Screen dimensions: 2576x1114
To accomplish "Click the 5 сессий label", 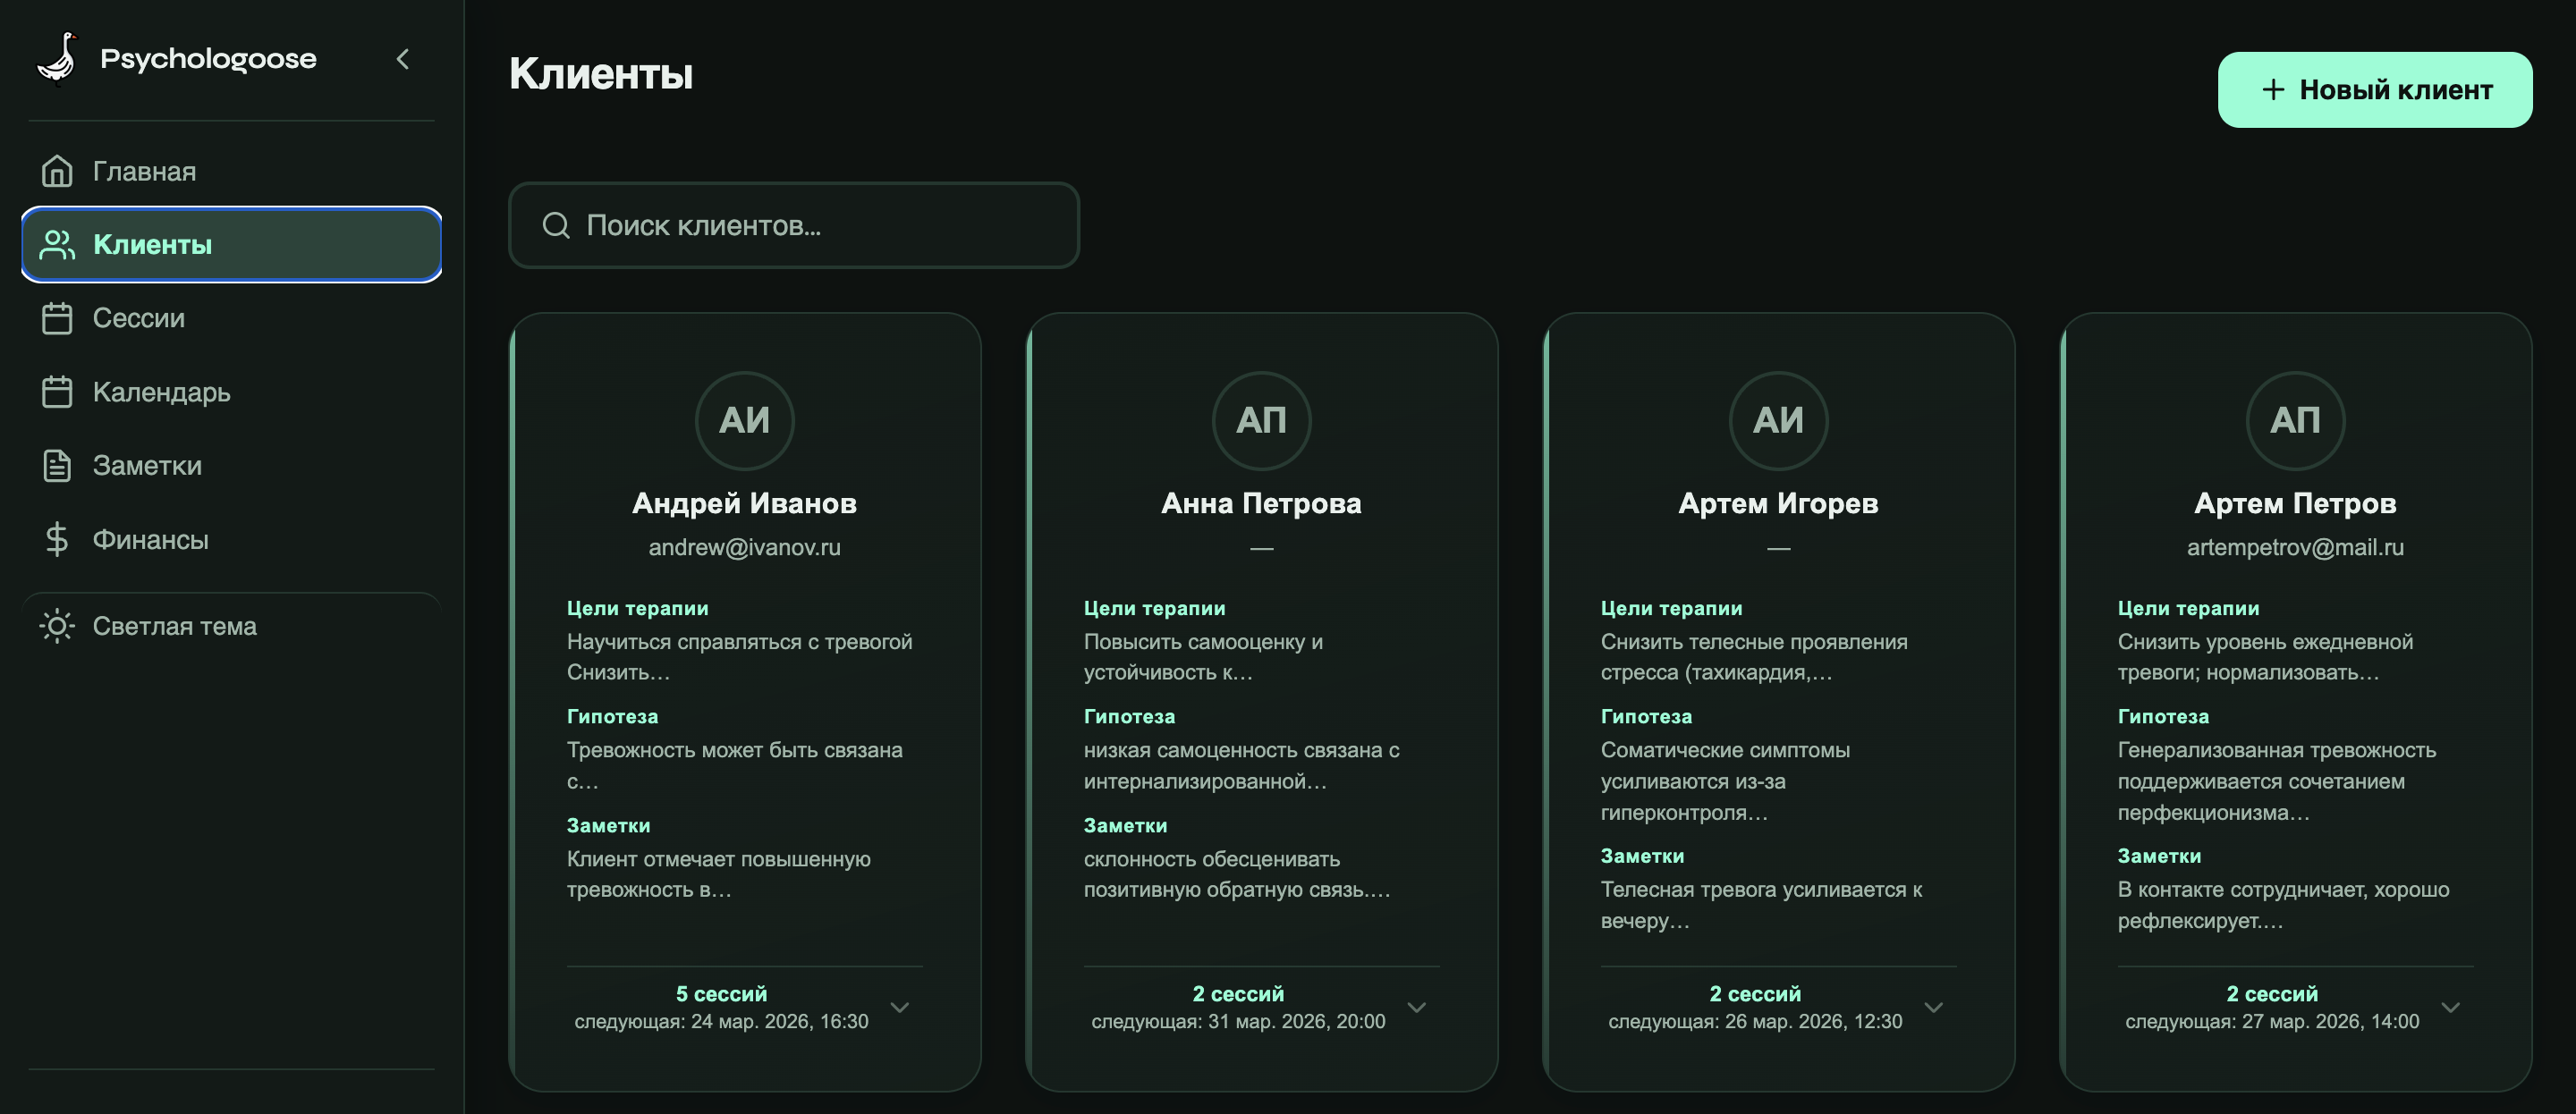I will click(721, 994).
